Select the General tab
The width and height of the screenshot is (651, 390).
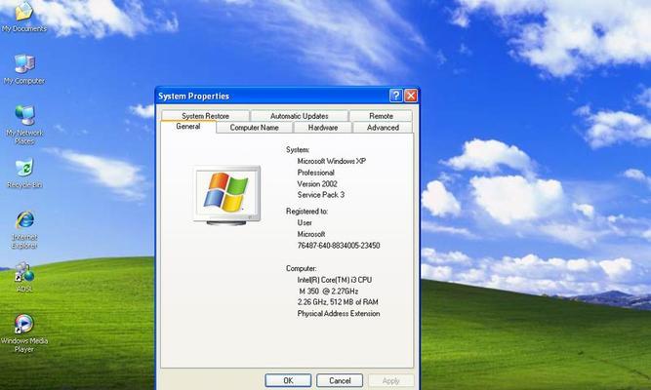pyautogui.click(x=188, y=127)
